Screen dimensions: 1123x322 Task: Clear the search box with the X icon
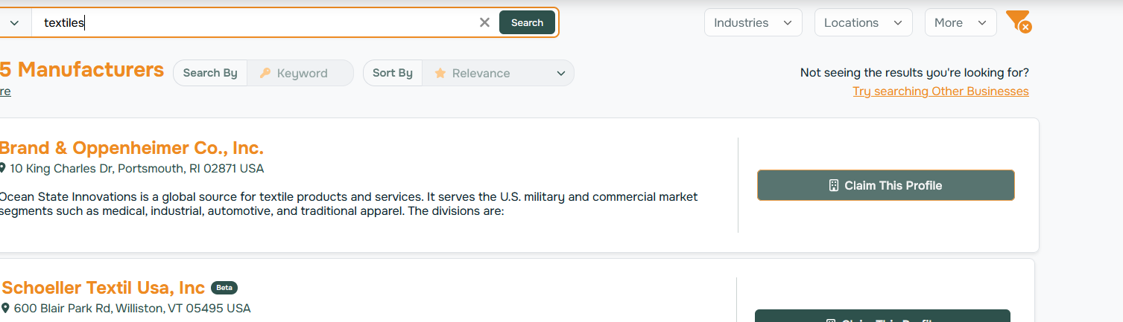[x=484, y=22]
